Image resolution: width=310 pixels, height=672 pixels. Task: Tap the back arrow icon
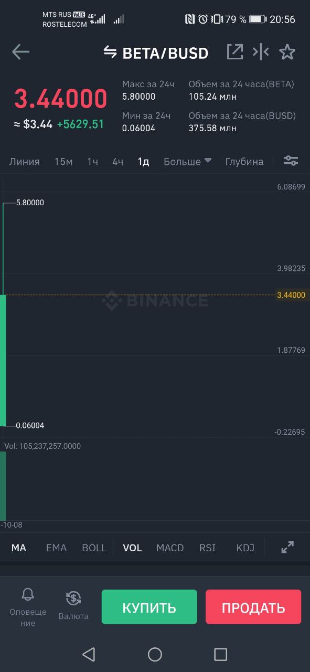click(x=20, y=51)
